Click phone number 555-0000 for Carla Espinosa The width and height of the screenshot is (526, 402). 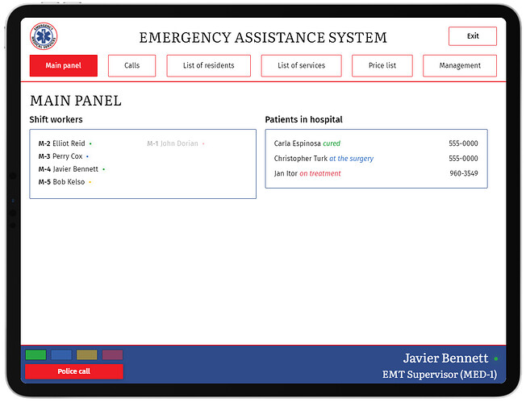[x=463, y=143]
